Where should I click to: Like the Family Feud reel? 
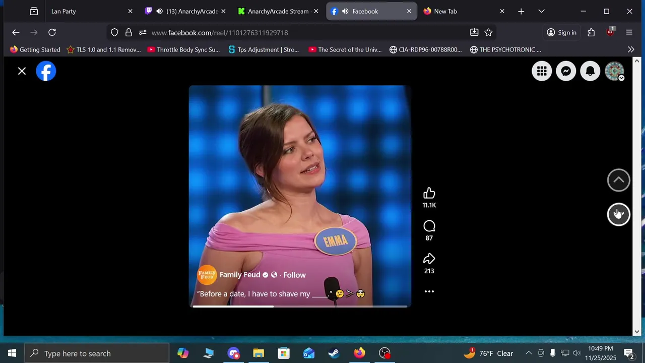coord(429,194)
